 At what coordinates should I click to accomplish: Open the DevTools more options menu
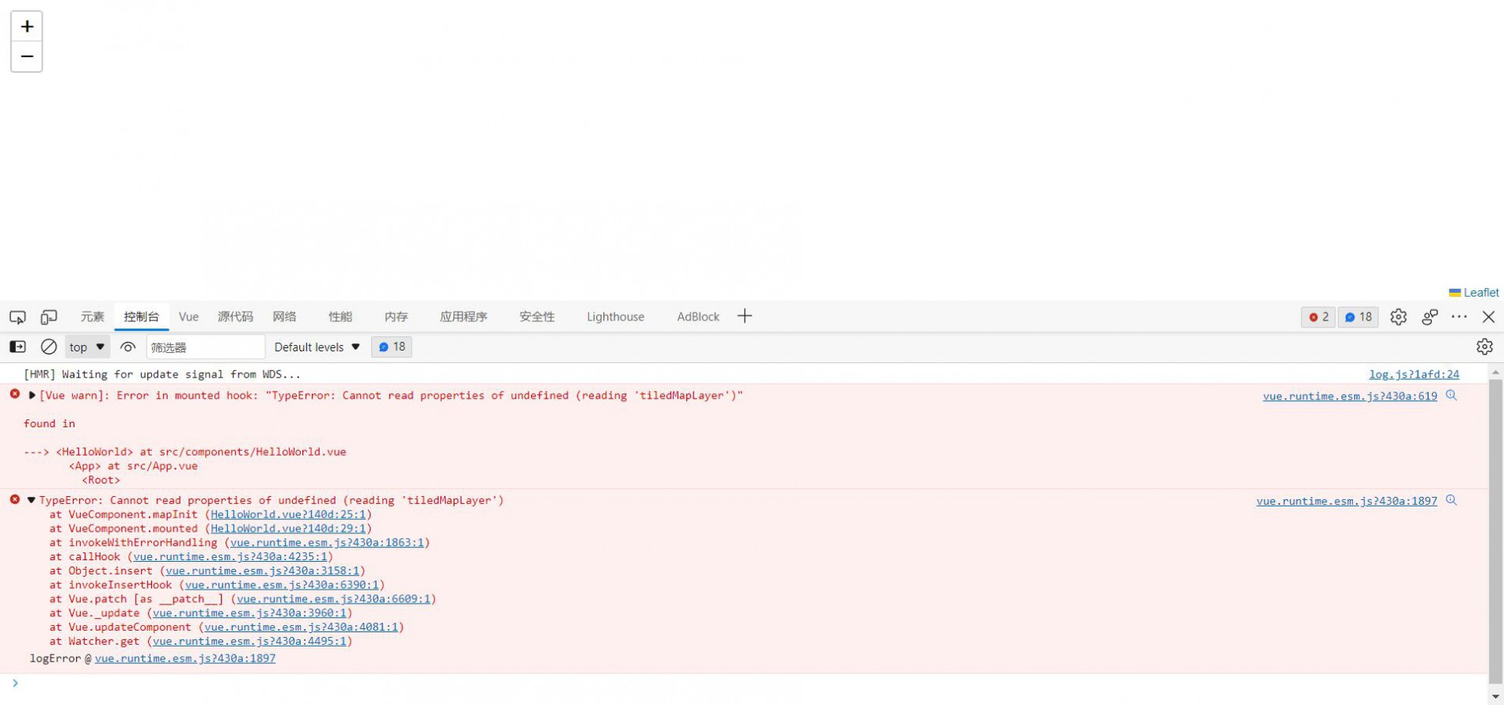[x=1459, y=316]
